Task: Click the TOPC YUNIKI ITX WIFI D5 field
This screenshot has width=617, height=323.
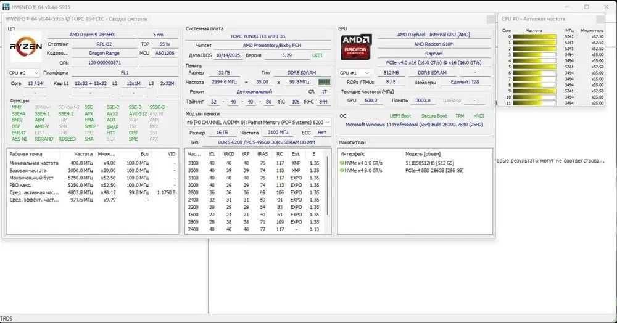Action: tap(258, 36)
